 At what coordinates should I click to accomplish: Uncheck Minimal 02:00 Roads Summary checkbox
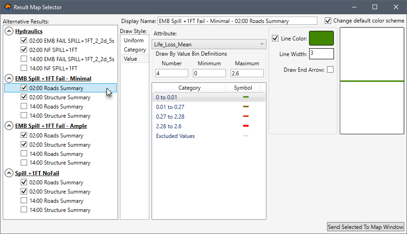click(x=23, y=88)
